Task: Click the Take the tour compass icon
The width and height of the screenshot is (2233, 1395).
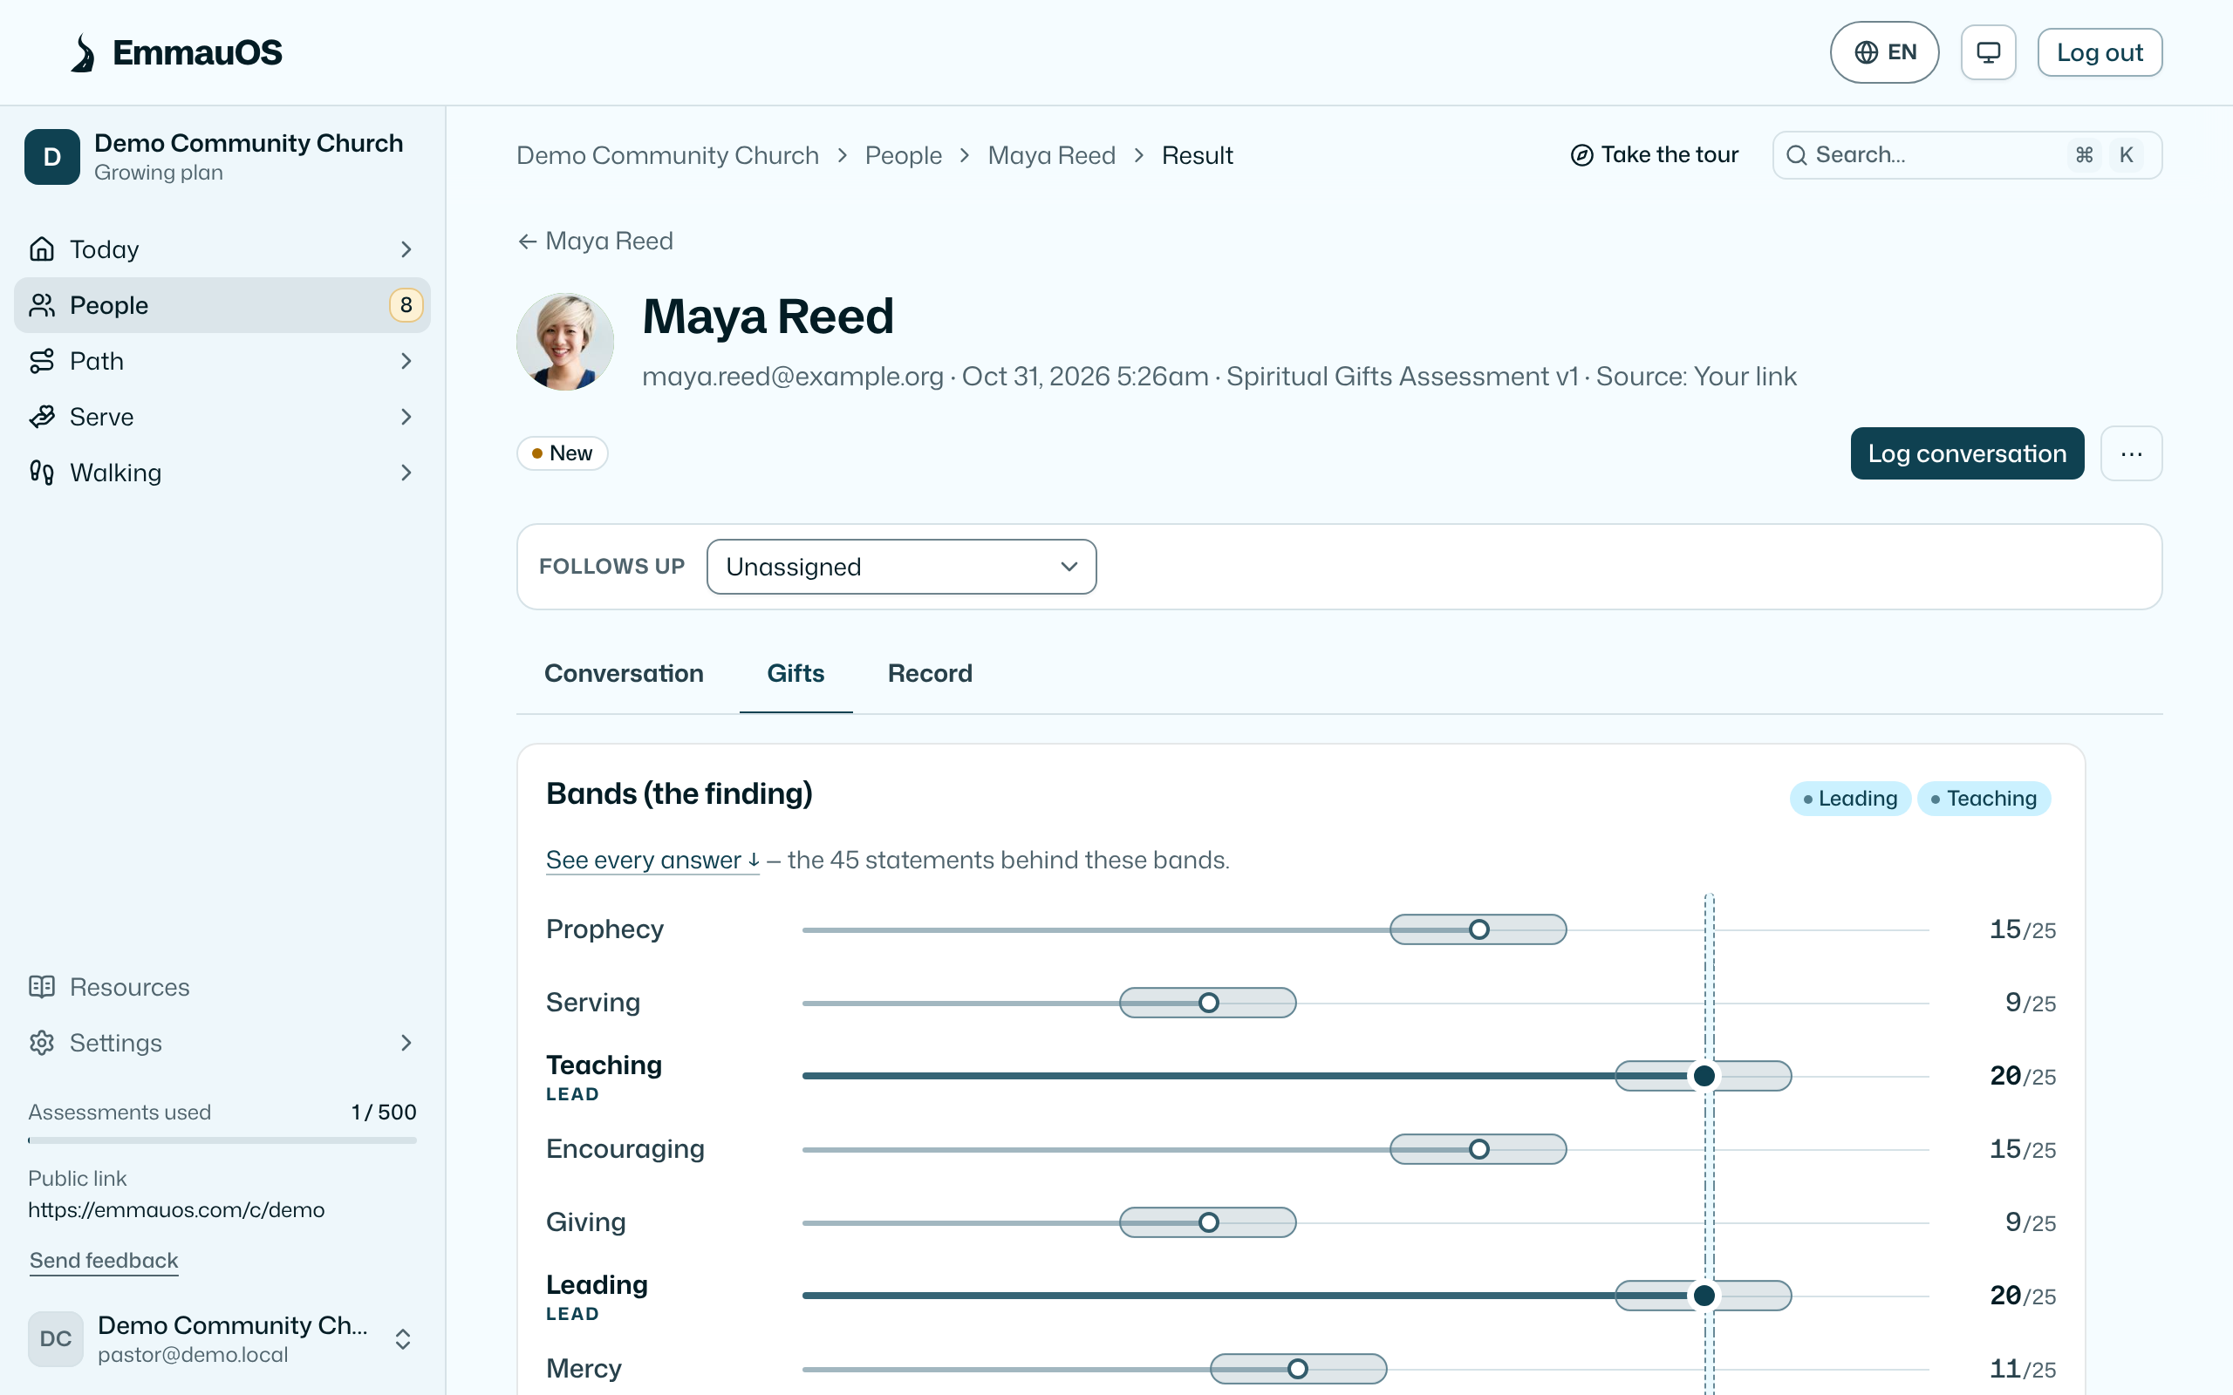Action: pyautogui.click(x=1581, y=155)
